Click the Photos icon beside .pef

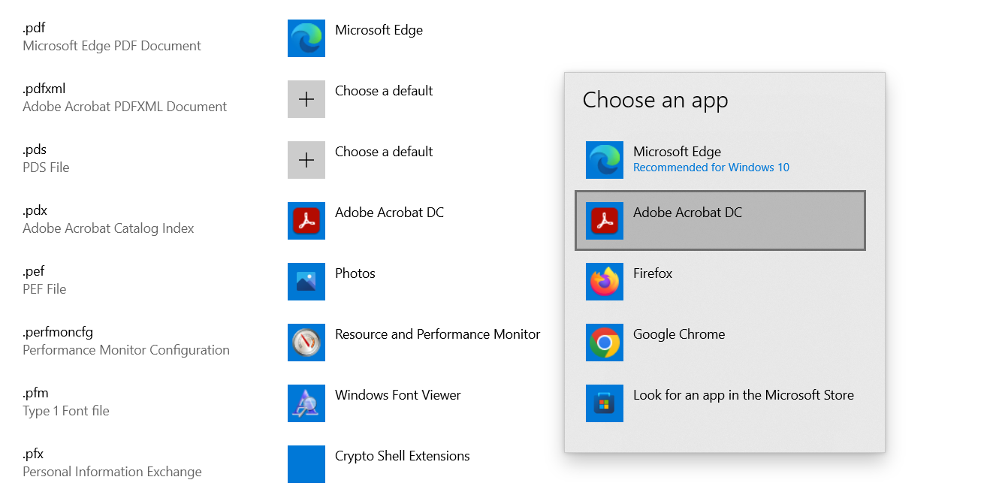pyautogui.click(x=306, y=282)
